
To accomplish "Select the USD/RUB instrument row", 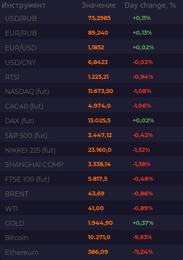I will click(x=92, y=18).
